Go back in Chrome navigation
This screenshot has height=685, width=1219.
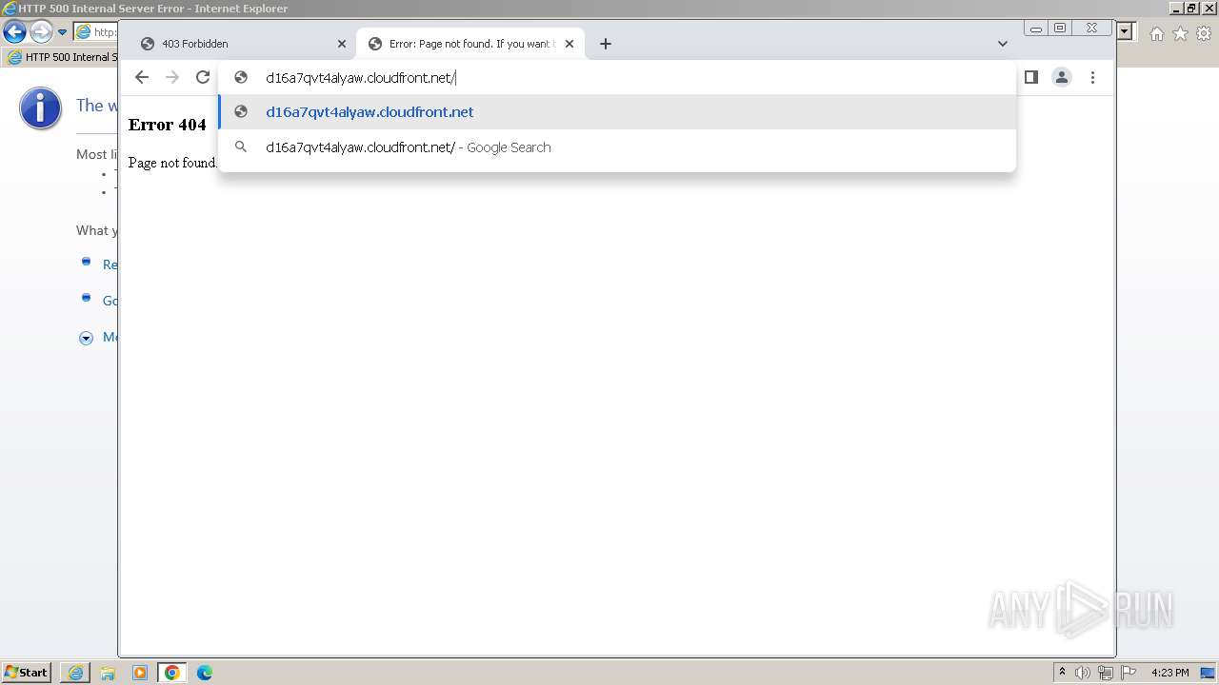tap(142, 78)
